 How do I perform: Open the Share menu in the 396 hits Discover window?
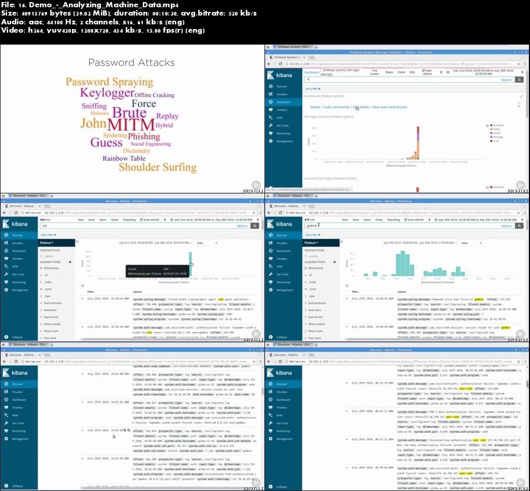(x=114, y=220)
